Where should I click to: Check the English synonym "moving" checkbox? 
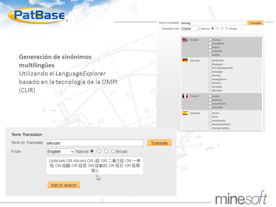coord(210,40)
